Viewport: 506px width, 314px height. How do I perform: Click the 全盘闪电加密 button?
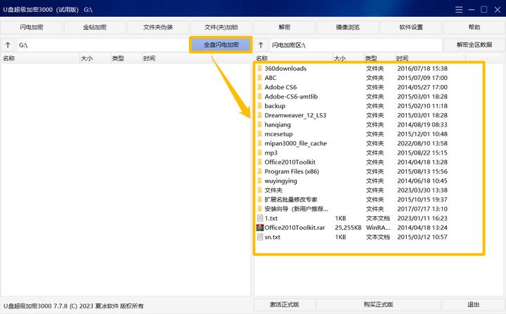point(221,44)
